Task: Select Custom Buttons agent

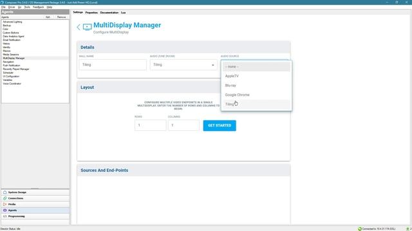Action: tap(11, 33)
